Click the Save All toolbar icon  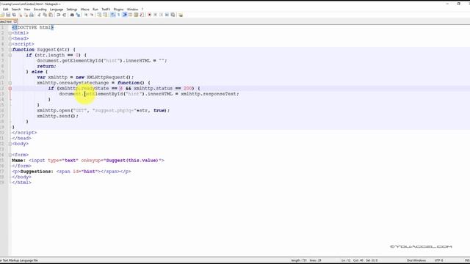point(14,15)
